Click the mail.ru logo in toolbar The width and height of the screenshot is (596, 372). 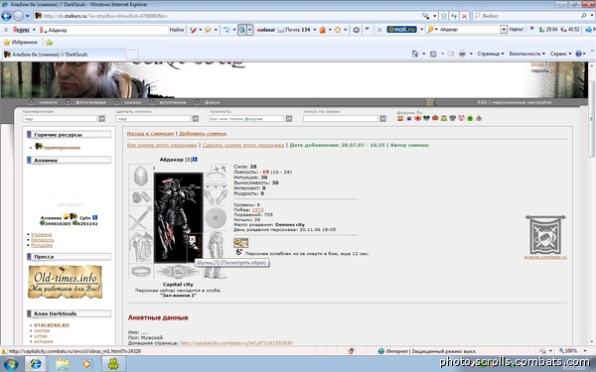coord(401,29)
